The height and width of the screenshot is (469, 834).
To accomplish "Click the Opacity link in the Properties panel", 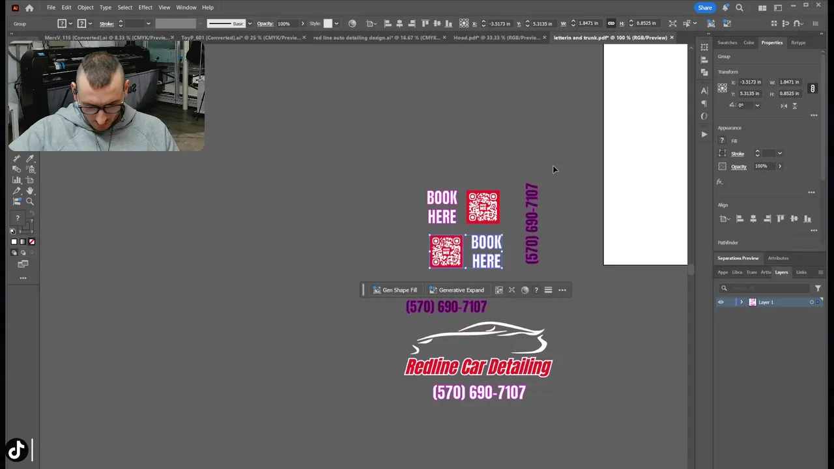I will coord(739,166).
